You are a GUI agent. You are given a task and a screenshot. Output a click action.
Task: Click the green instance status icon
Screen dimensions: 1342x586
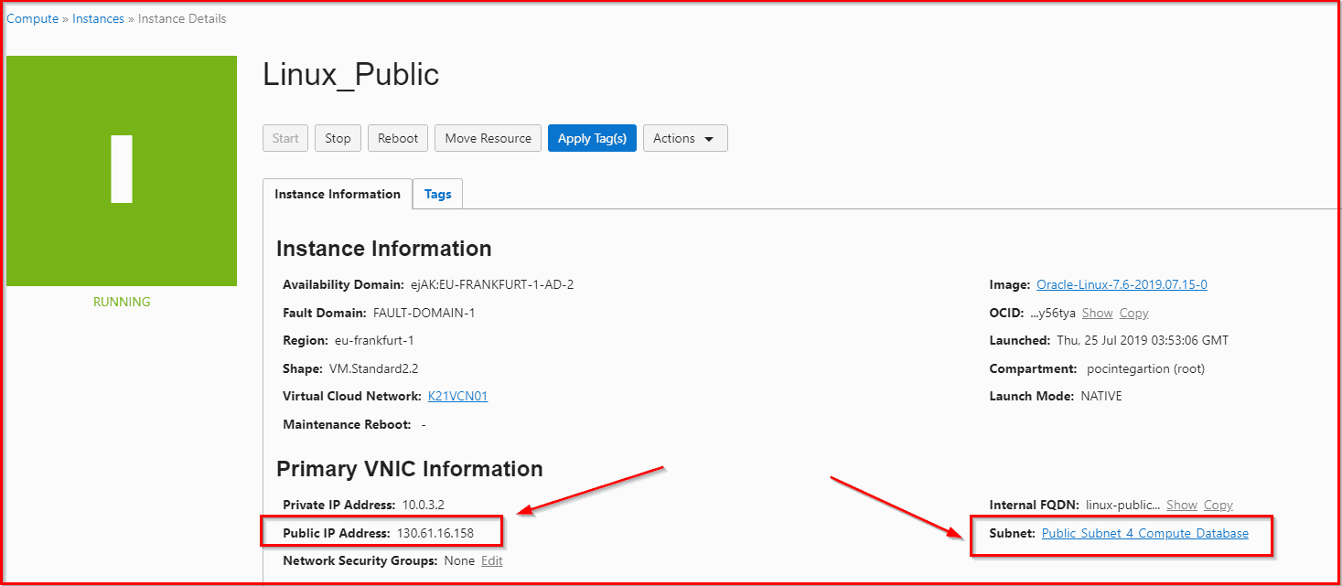tap(122, 171)
